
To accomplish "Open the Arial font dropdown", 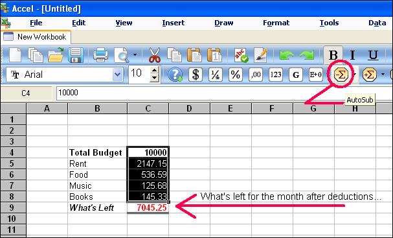I will 118,75.
